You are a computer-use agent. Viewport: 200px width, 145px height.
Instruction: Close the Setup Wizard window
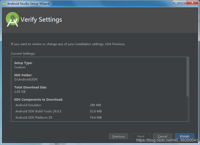[192, 3]
